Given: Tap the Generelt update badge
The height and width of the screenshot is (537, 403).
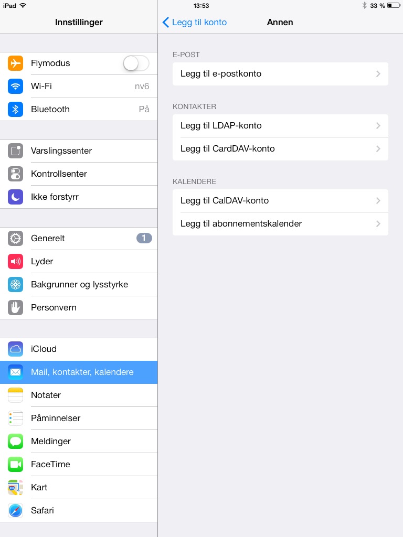Looking at the screenshot, I should click(x=144, y=238).
